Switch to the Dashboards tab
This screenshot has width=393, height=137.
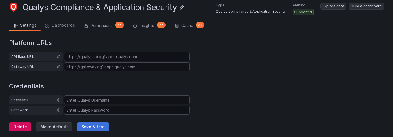(60, 25)
